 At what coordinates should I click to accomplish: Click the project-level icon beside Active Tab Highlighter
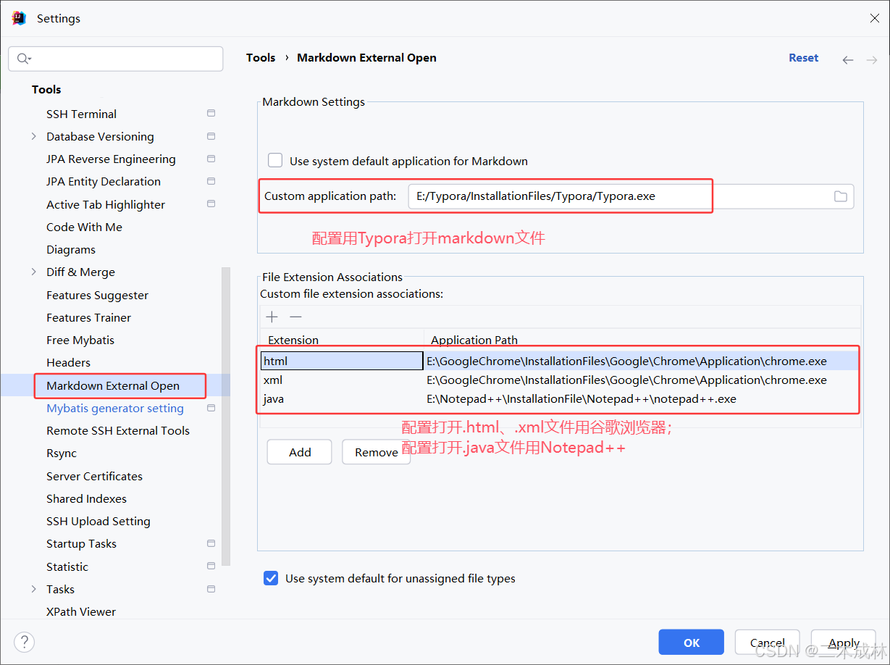coord(211,204)
